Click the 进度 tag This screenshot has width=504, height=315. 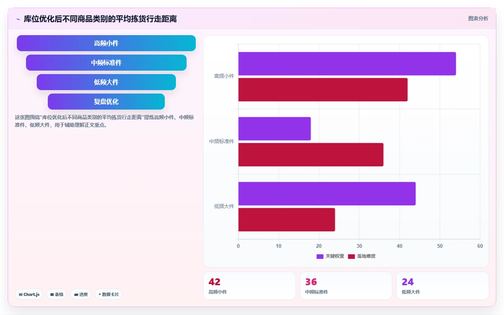point(81,294)
